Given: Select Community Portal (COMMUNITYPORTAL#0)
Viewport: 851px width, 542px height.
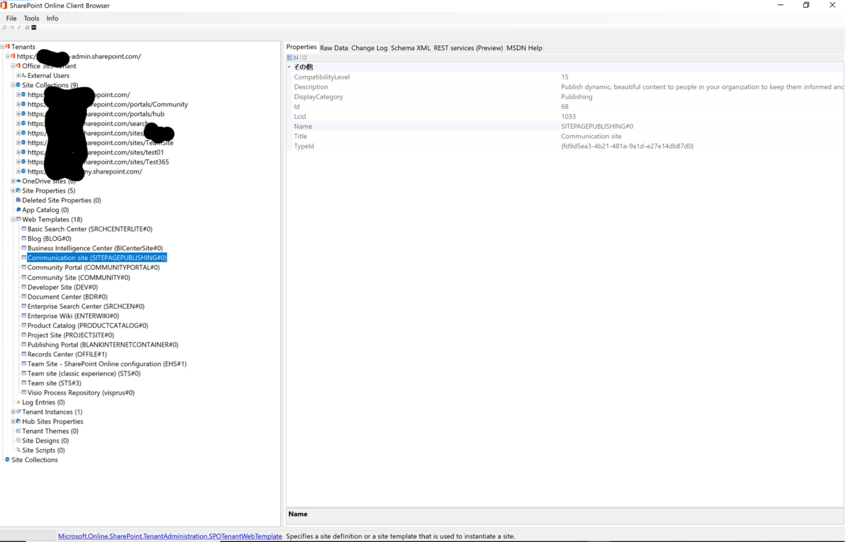Looking at the screenshot, I should pyautogui.click(x=94, y=268).
